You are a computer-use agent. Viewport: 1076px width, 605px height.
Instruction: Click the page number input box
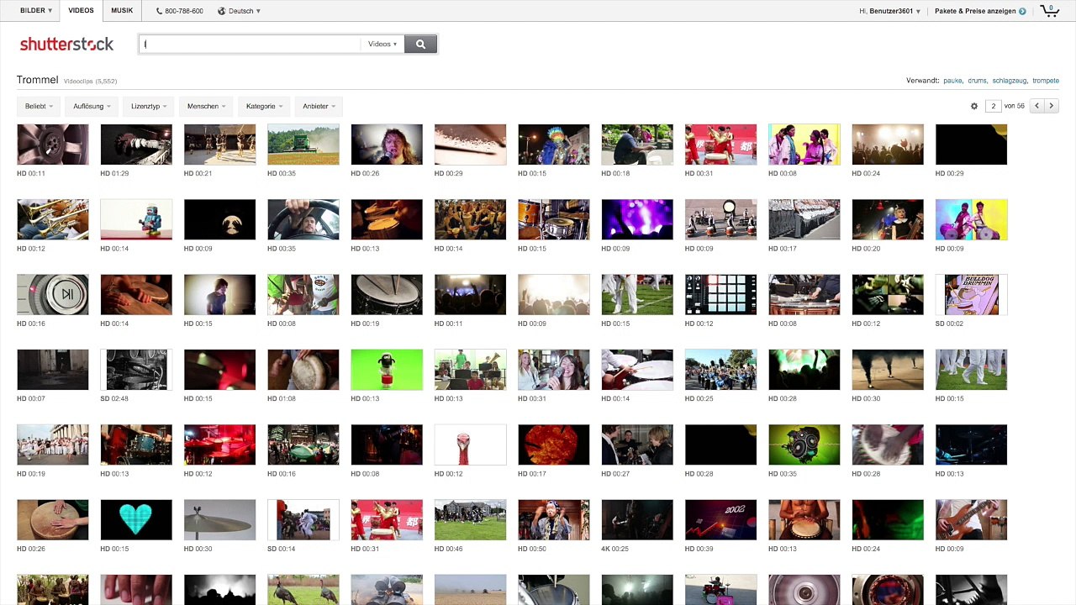pyautogui.click(x=994, y=106)
